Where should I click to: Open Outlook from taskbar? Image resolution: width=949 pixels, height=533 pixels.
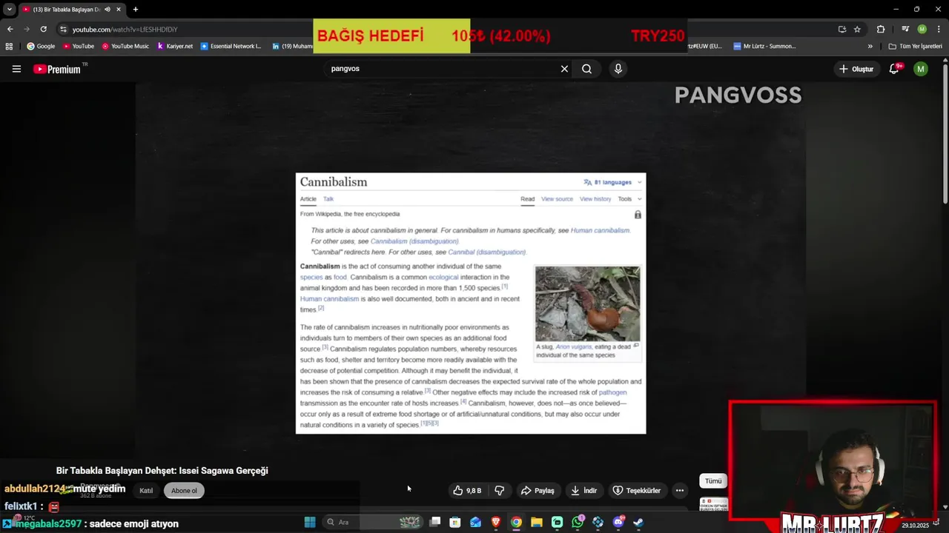coord(475,522)
